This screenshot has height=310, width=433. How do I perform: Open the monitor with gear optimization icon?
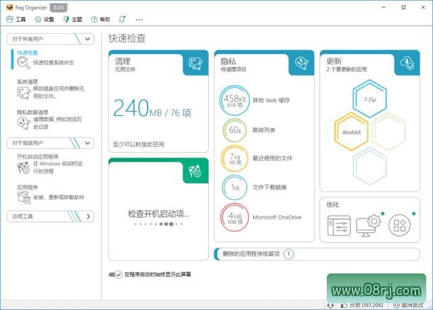(x=368, y=225)
